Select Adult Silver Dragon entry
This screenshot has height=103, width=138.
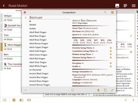(38, 62)
